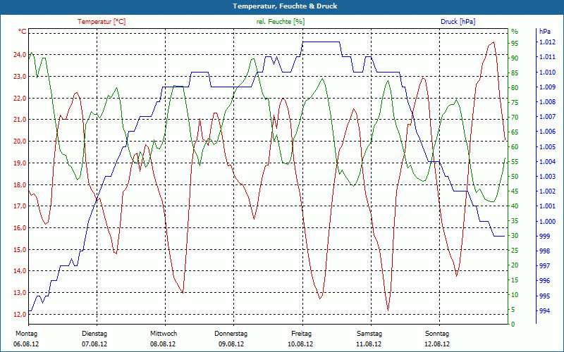Click the 1.002 tick on the pressure axis
This screenshot has width=564, height=352.
point(548,191)
